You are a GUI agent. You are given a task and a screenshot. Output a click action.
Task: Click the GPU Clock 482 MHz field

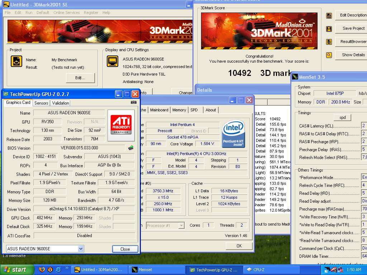tap(44, 218)
